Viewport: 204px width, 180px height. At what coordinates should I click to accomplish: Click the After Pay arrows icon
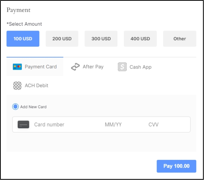pyautogui.click(x=75, y=67)
